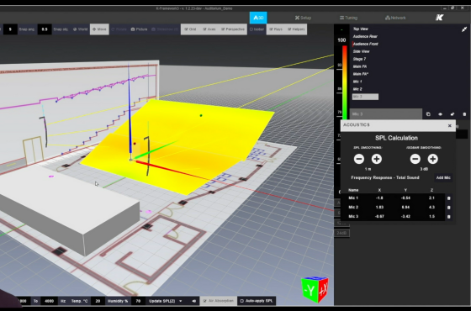471x311 pixels.
Task: Click Mic 2 Y value 6.94
Action: (x=405, y=207)
